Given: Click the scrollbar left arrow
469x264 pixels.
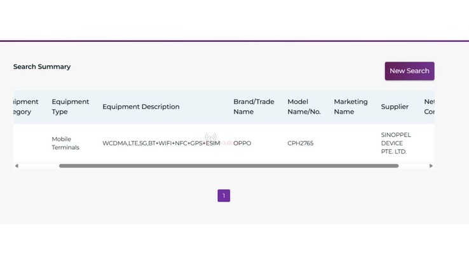Looking at the screenshot, I should point(17,166).
